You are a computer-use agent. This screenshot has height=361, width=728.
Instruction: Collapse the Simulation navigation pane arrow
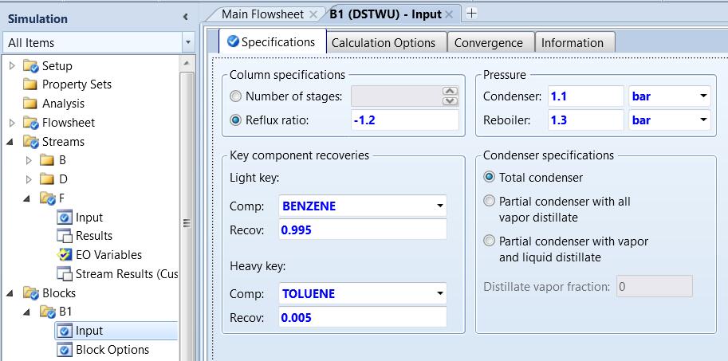(x=185, y=18)
